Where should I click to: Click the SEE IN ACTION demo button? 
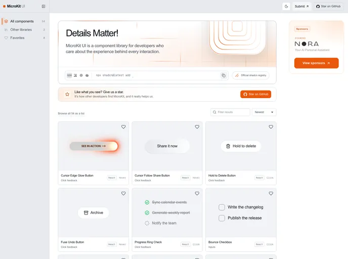coord(94,146)
